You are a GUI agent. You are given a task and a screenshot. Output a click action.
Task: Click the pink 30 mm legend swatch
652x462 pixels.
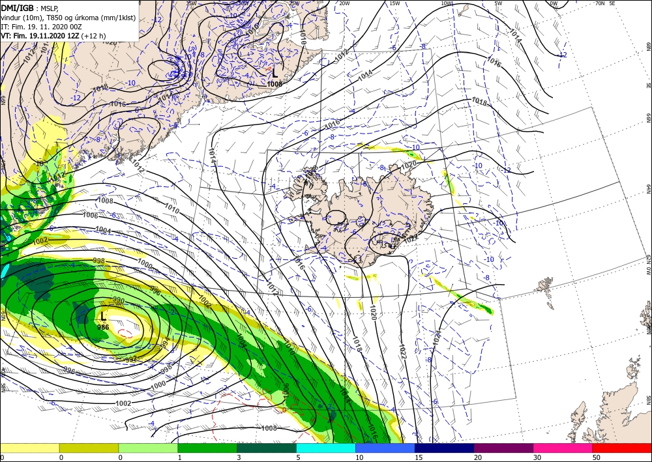(x=563, y=448)
